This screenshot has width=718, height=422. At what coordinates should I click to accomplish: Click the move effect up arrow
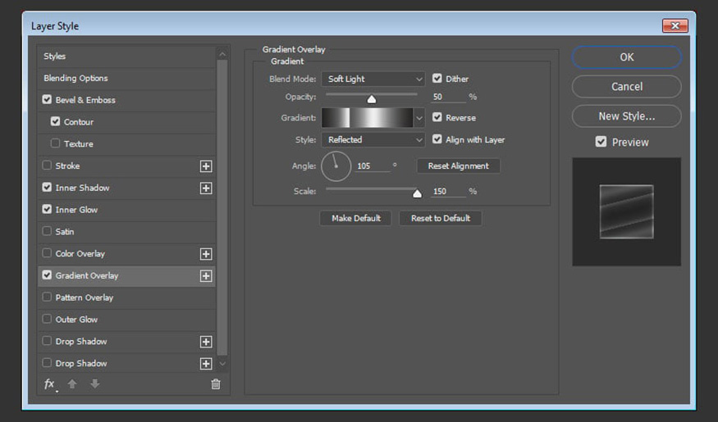(x=72, y=383)
